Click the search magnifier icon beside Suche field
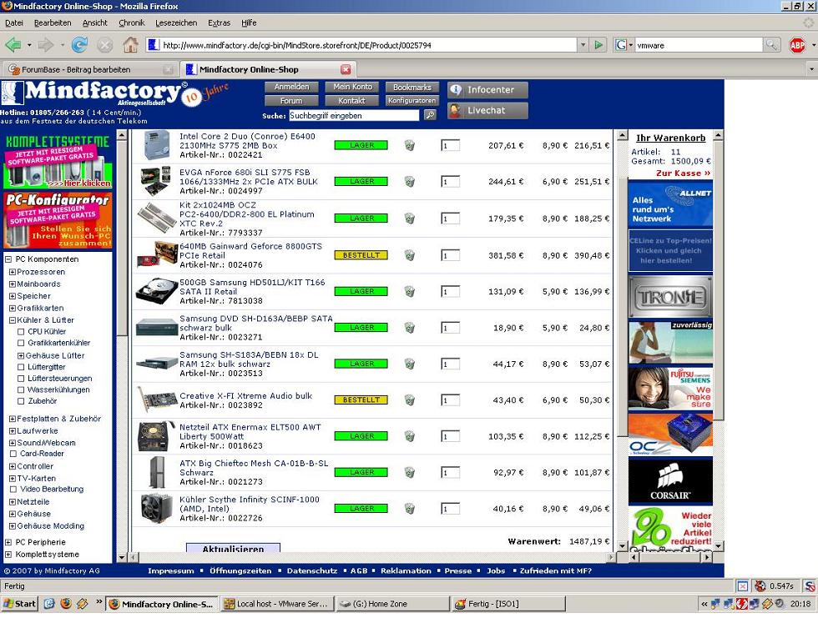Image resolution: width=818 pixels, height=618 pixels. coord(430,115)
